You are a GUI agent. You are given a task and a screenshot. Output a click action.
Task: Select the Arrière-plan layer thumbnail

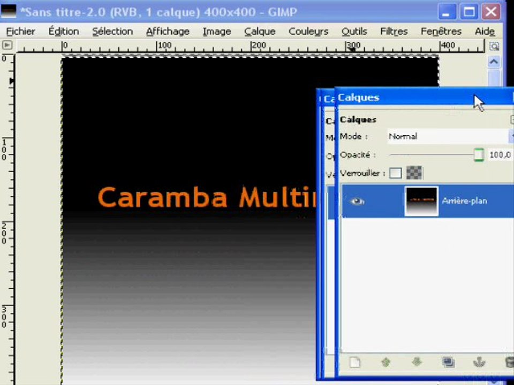(x=421, y=201)
